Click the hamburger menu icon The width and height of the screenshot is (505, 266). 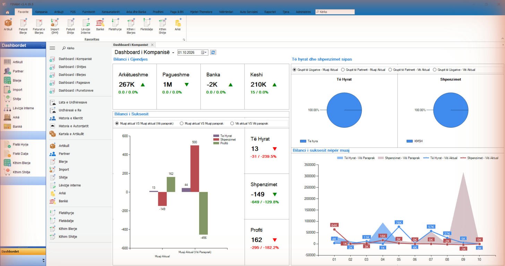tap(52, 48)
